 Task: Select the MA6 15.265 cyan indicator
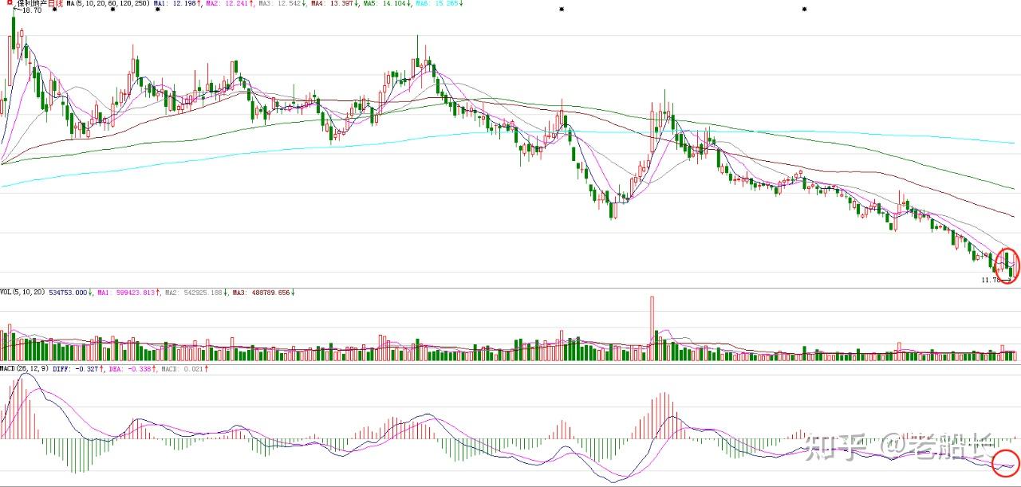437,4
